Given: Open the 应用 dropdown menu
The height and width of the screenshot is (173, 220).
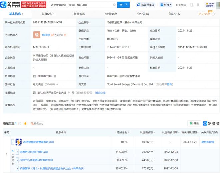Looking at the screenshot, I should click(x=166, y=5).
